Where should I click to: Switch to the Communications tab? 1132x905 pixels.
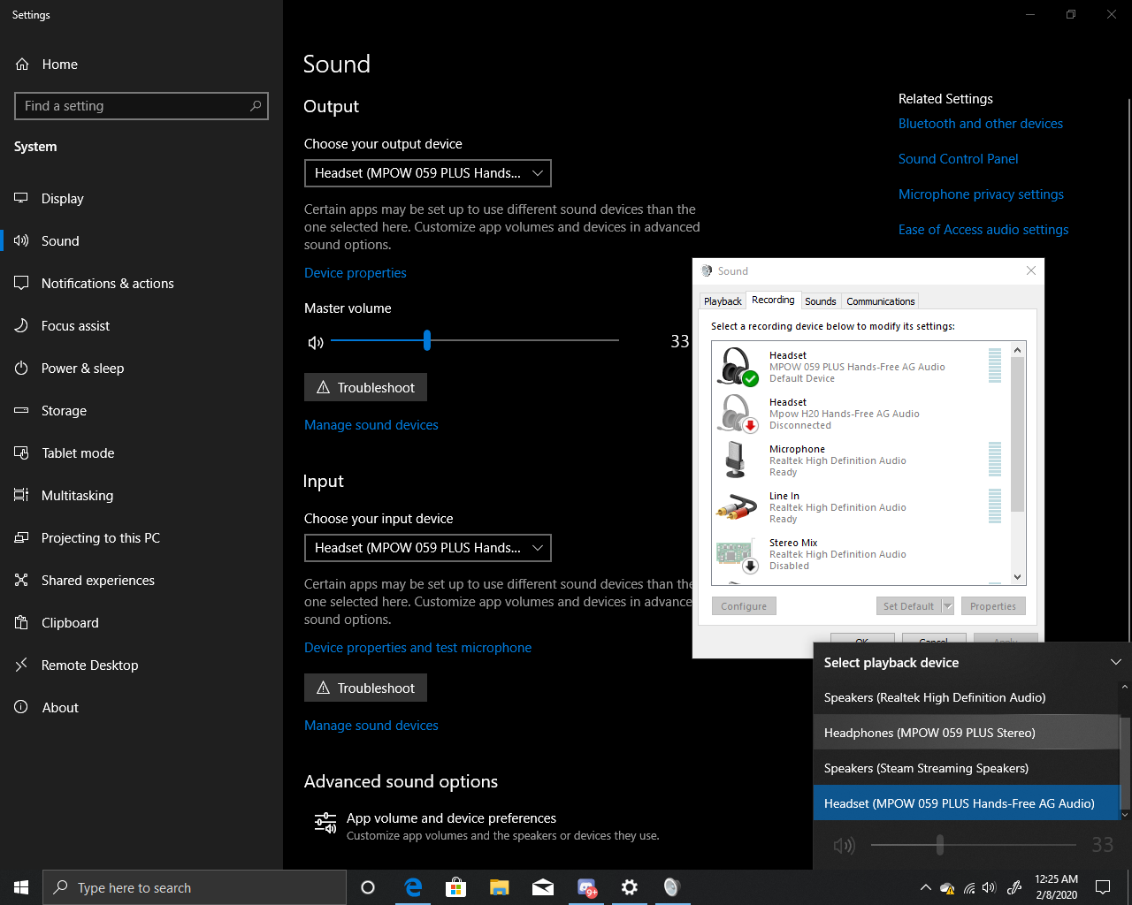pyautogui.click(x=881, y=301)
